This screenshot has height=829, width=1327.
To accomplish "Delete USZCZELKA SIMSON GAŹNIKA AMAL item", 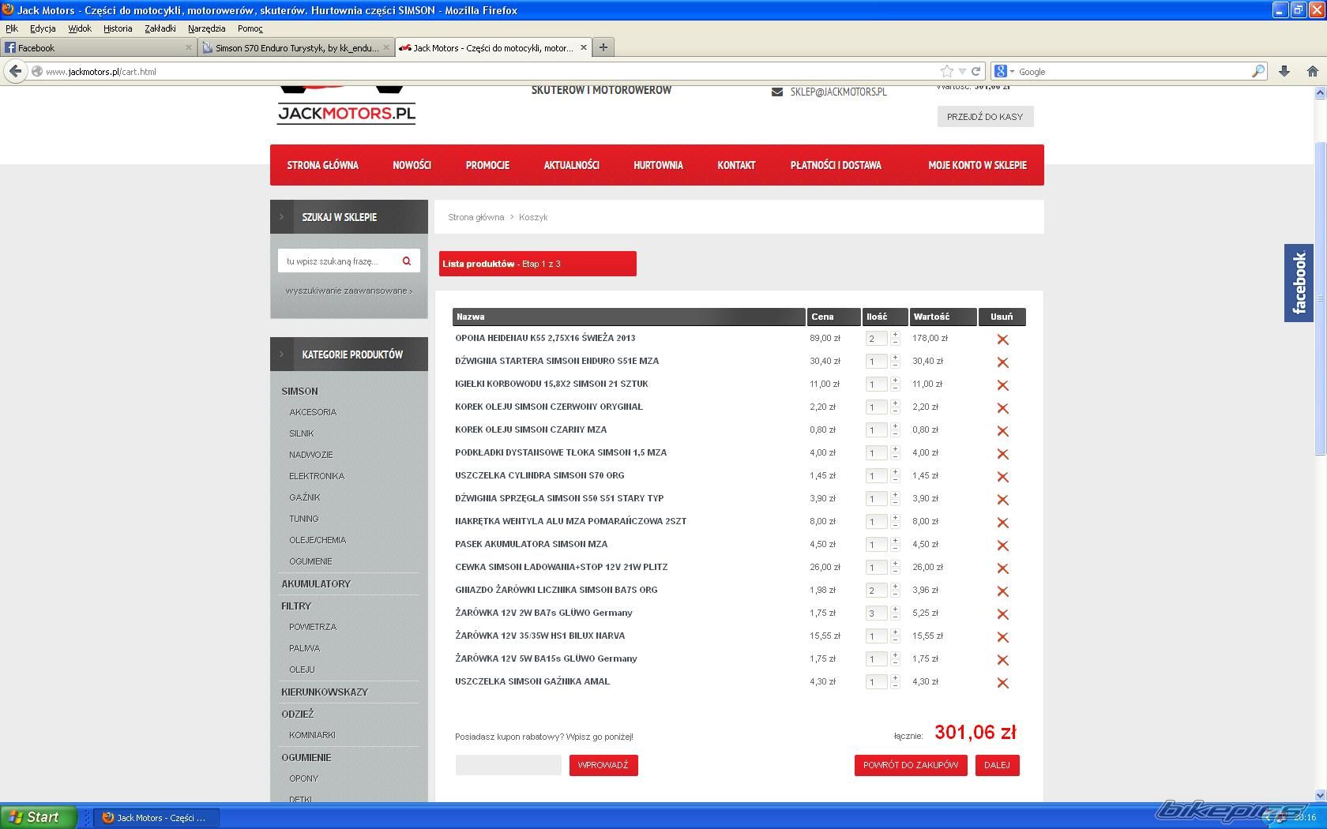I will pos(1002,683).
